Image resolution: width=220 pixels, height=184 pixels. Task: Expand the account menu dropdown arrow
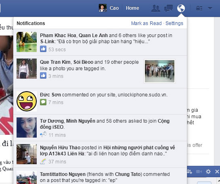[x=210, y=8]
